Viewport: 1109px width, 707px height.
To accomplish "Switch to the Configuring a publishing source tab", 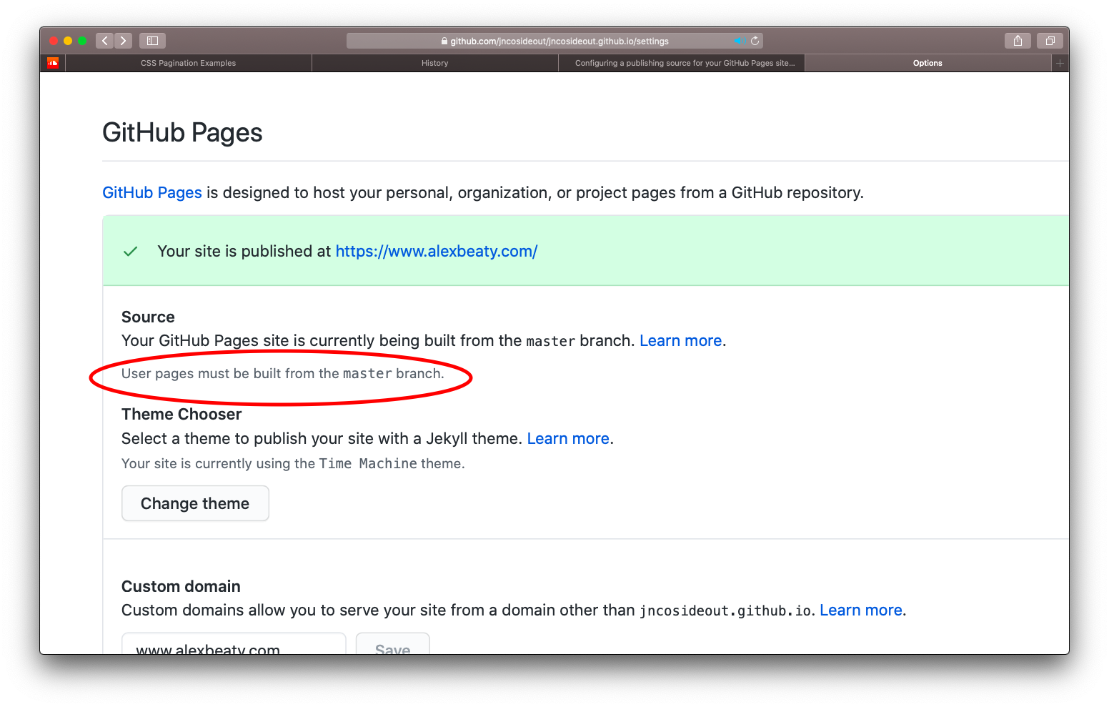I will pos(682,63).
